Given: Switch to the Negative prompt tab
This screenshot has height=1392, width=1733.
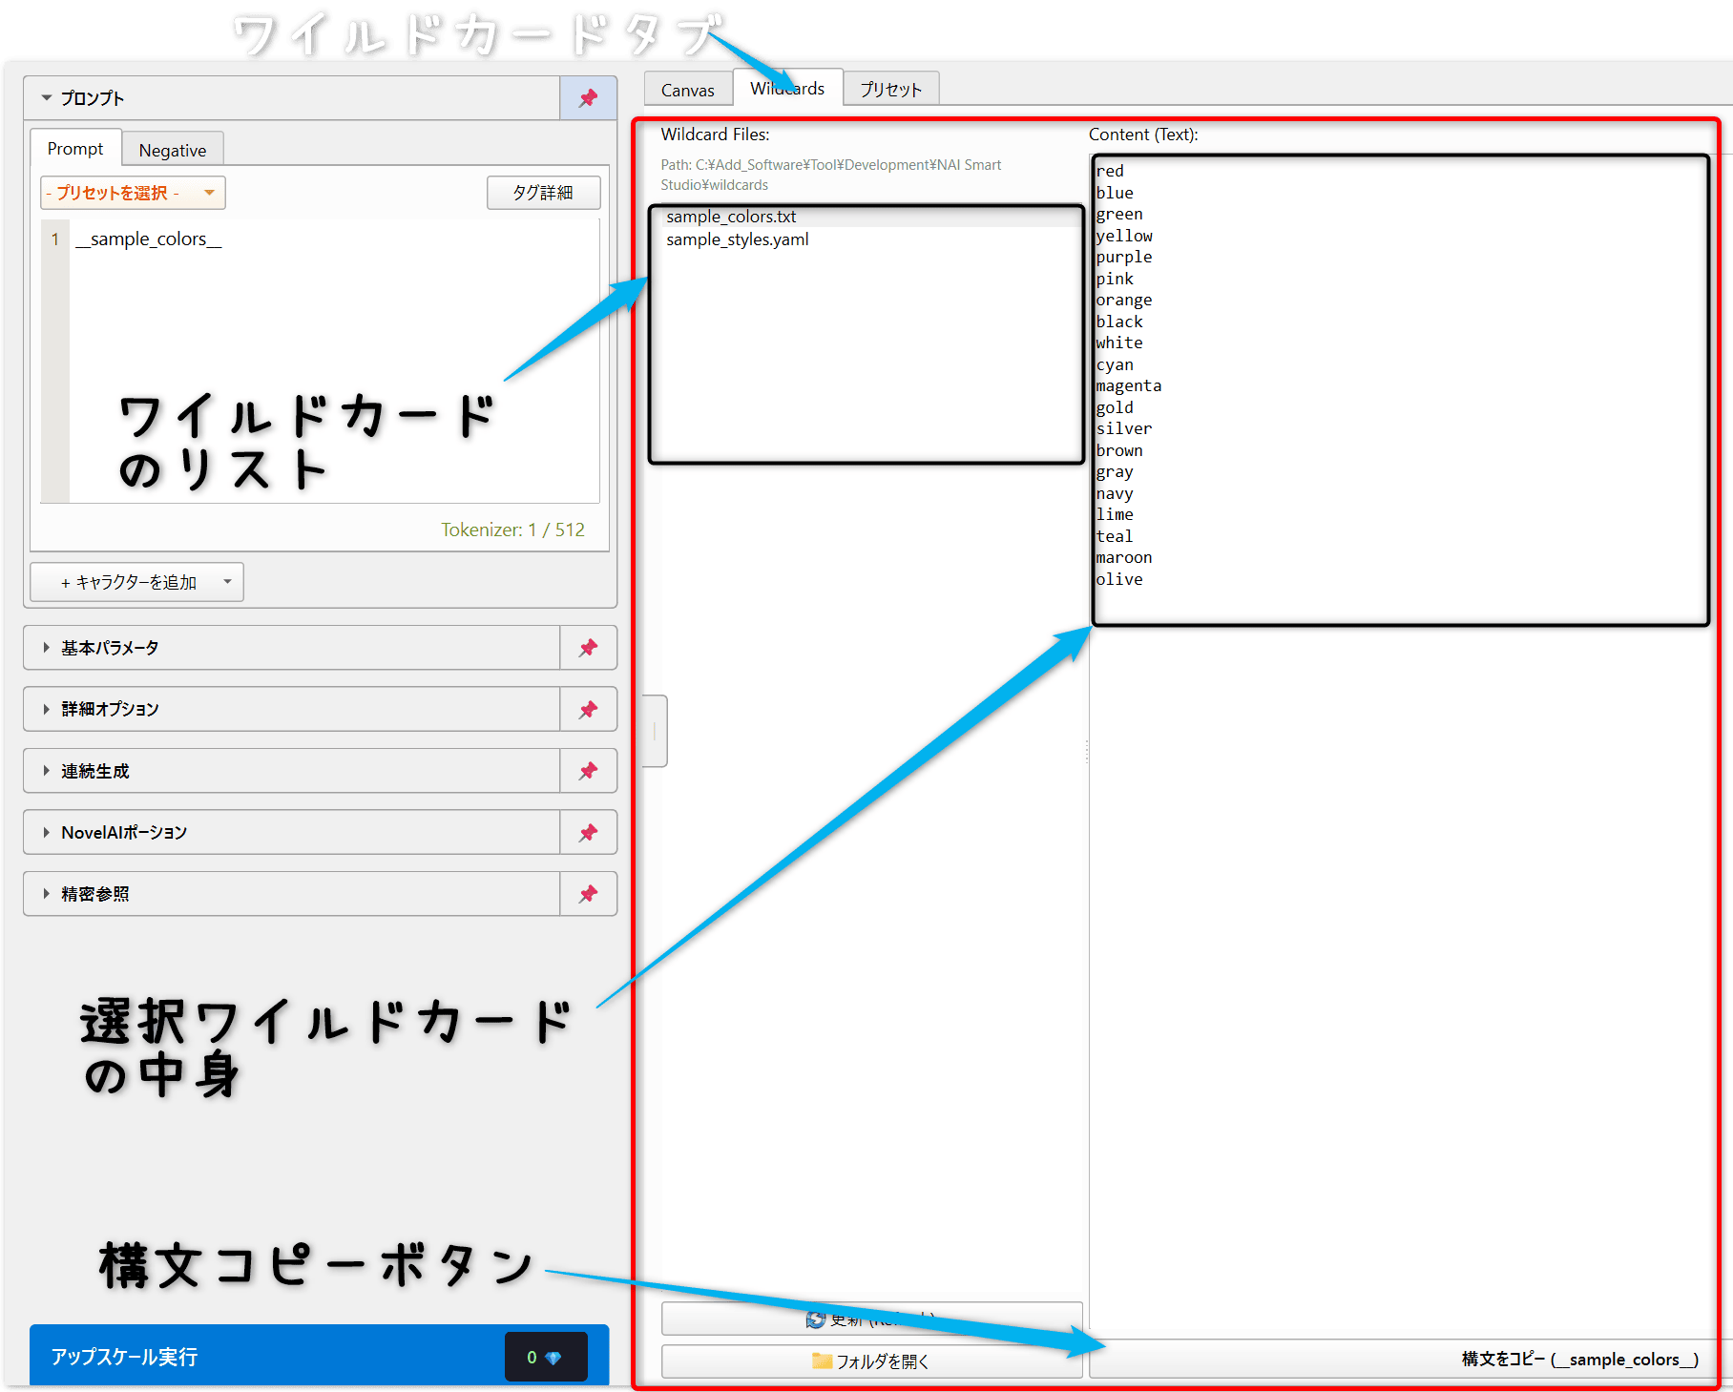Looking at the screenshot, I should [172, 149].
